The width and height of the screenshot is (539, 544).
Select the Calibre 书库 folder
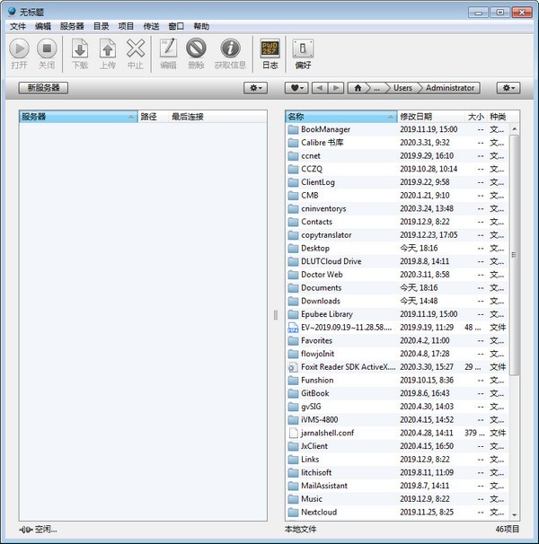coord(396,143)
